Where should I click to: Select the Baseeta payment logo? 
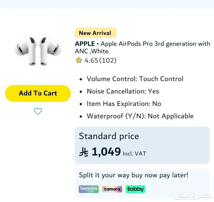point(88,189)
